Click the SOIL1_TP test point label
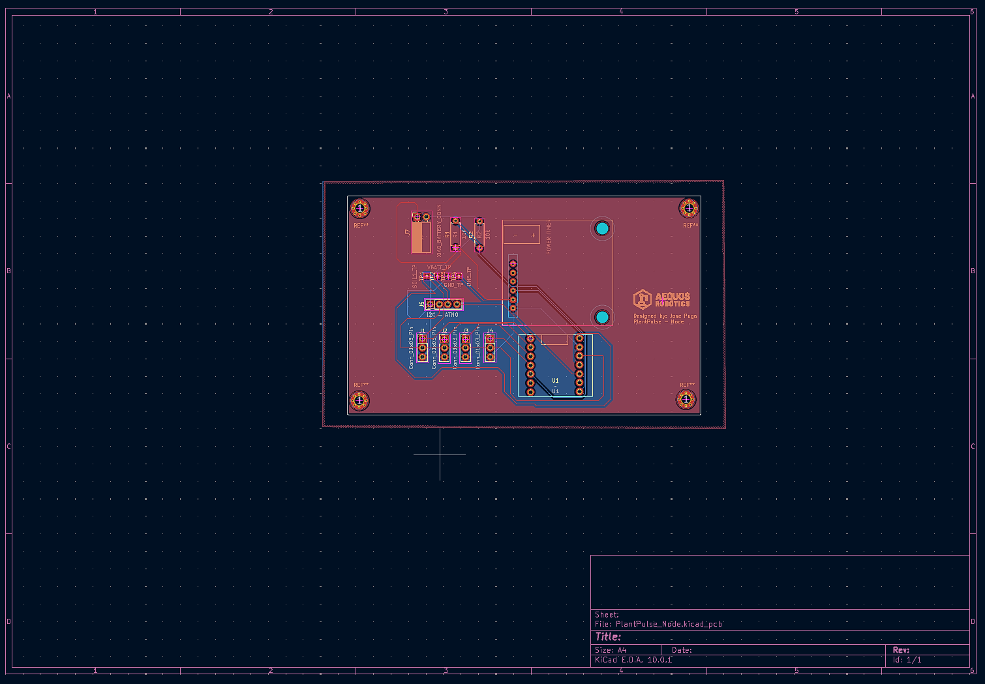This screenshot has width=985, height=684. click(x=415, y=276)
